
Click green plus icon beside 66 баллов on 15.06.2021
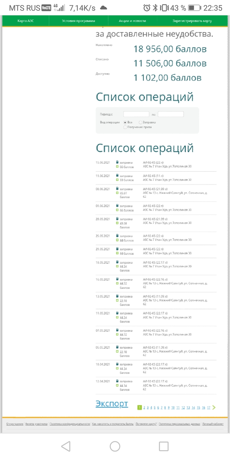coord(117,167)
